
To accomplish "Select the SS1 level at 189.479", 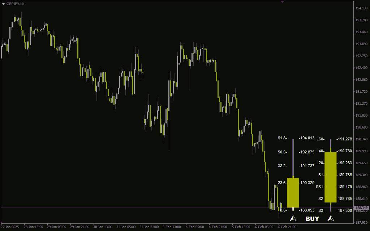I will point(320,187).
